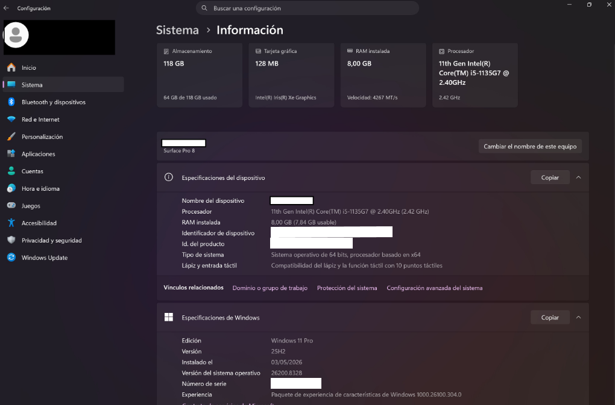Click OS build value 26200.8328
This screenshot has width=615, height=405.
tap(286, 373)
